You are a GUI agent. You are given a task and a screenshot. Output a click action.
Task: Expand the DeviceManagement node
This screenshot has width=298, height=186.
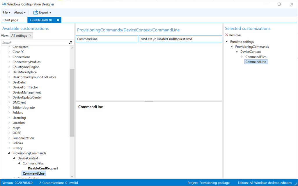pos(9,92)
